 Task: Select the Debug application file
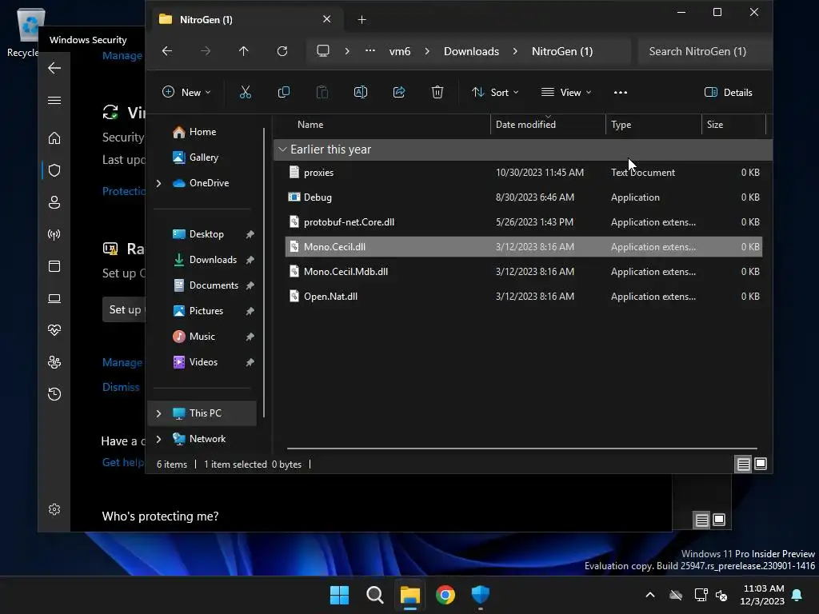[x=523, y=197]
